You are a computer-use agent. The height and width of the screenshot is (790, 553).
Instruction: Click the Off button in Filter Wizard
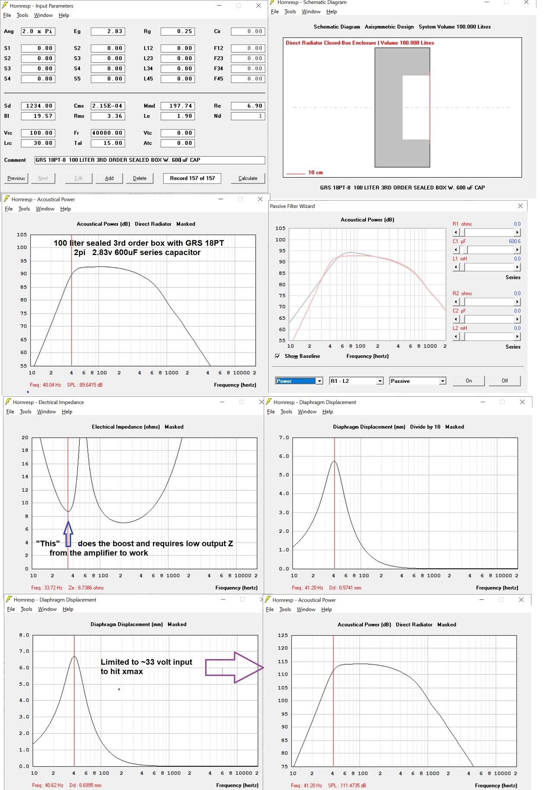click(x=505, y=381)
